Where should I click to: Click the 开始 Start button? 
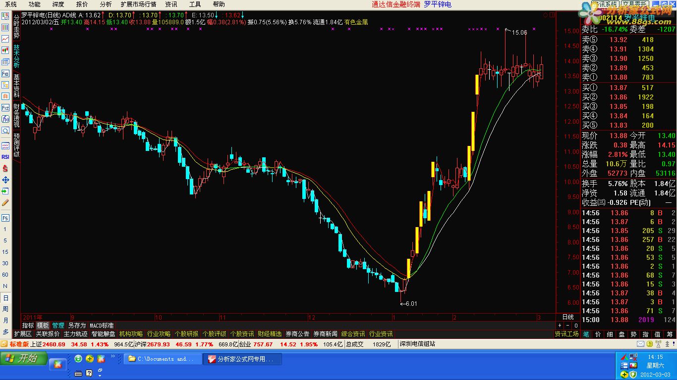point(24,359)
